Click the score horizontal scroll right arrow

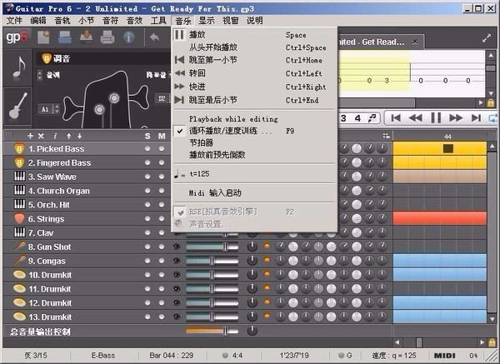(x=481, y=103)
